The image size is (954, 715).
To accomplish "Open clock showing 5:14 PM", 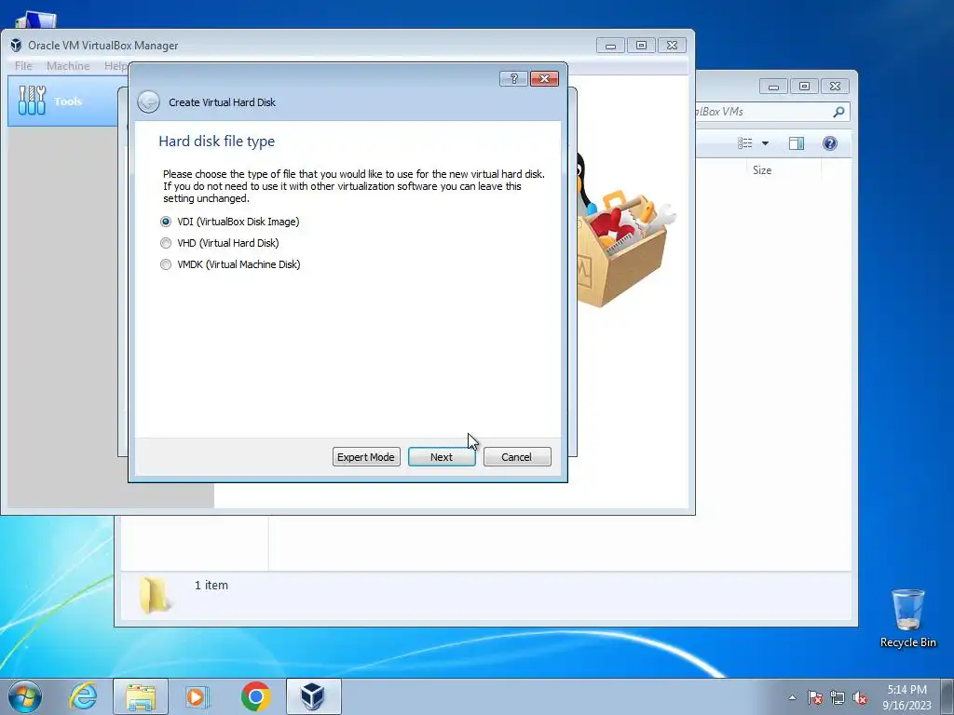I will (x=907, y=697).
